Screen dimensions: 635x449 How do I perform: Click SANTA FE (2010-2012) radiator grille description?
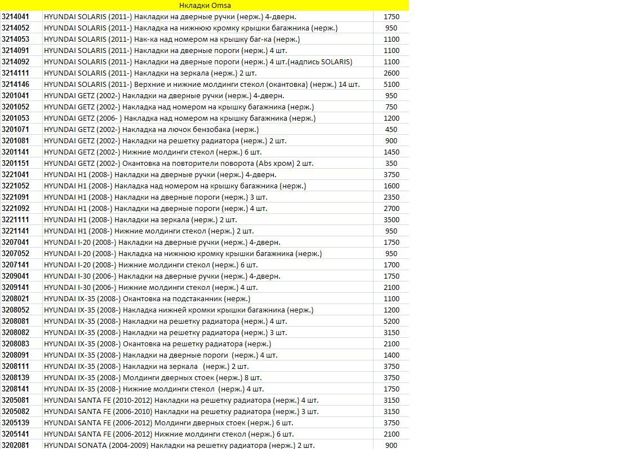181,400
